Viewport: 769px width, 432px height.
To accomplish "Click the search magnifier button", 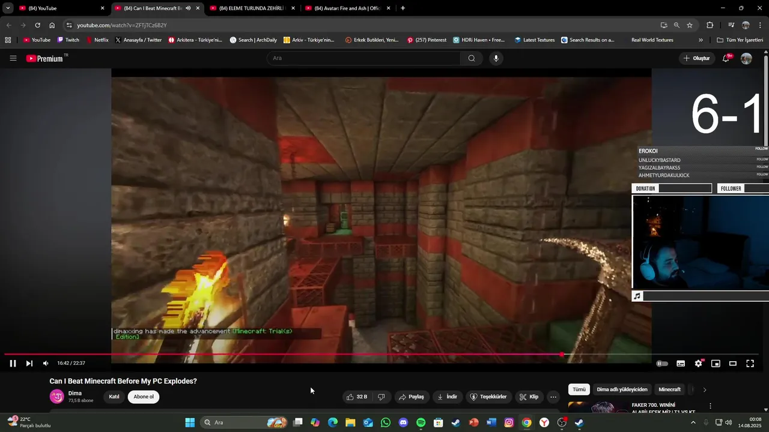I will coord(472,58).
